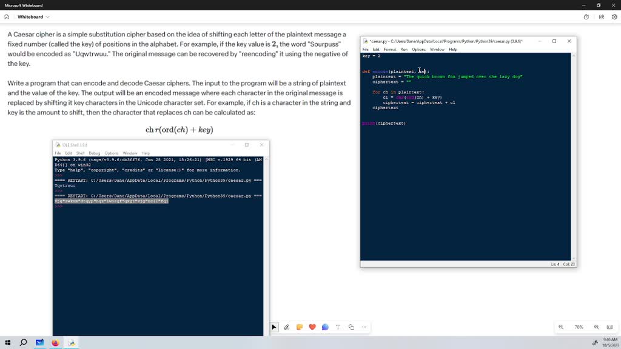Screen dimensions: 621x349
Task: Open more options ellipsis in toolbar
Action: (x=364, y=327)
